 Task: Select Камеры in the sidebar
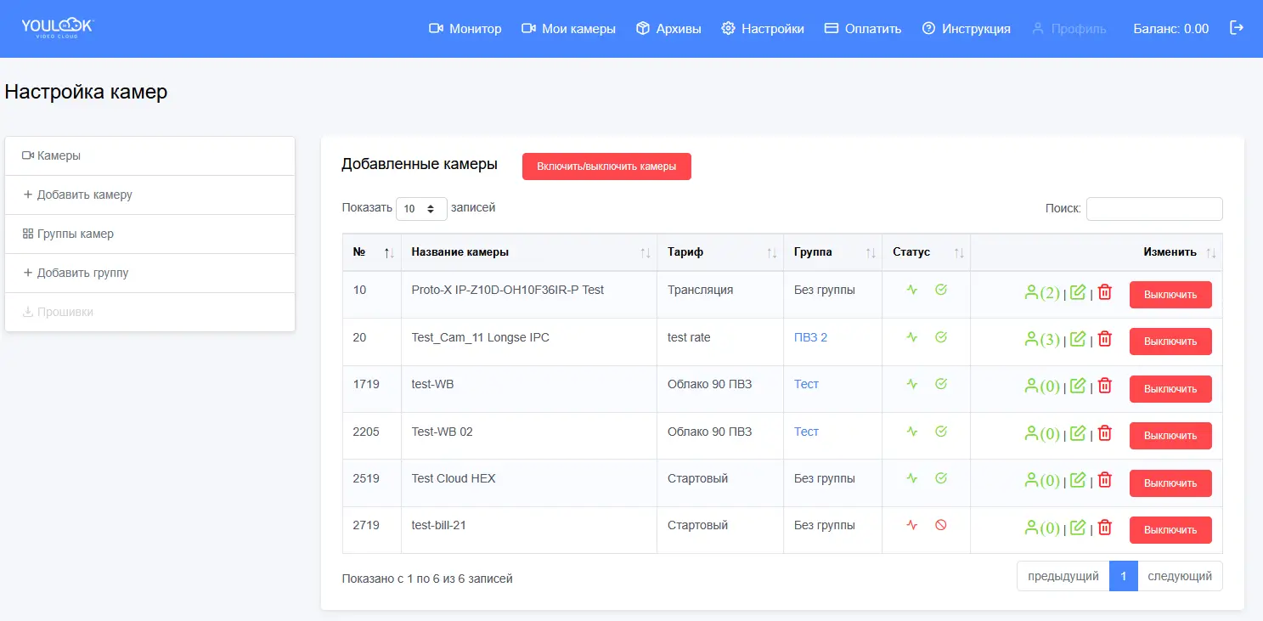coord(149,156)
